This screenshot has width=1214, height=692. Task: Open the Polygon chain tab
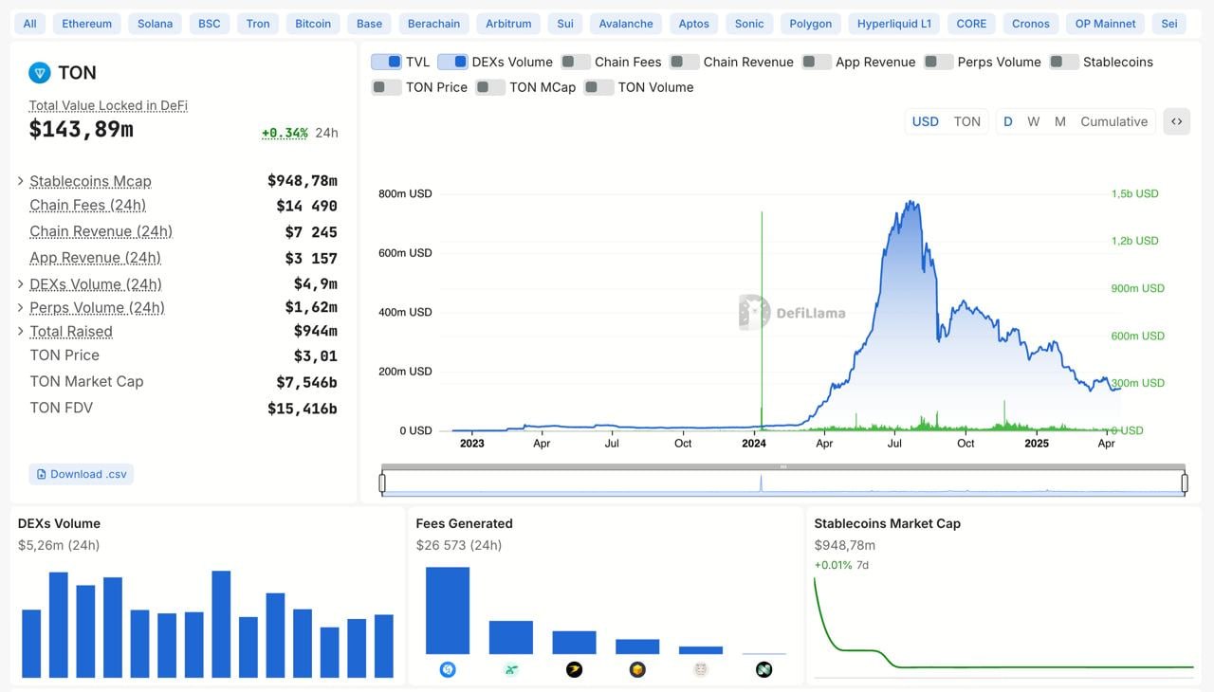(811, 24)
